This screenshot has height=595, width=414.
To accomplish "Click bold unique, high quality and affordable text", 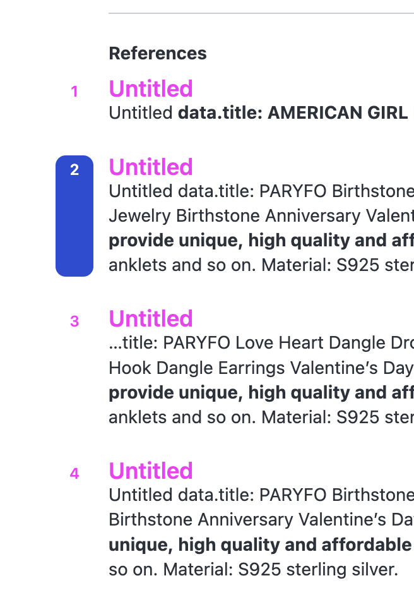I will 260,545.
